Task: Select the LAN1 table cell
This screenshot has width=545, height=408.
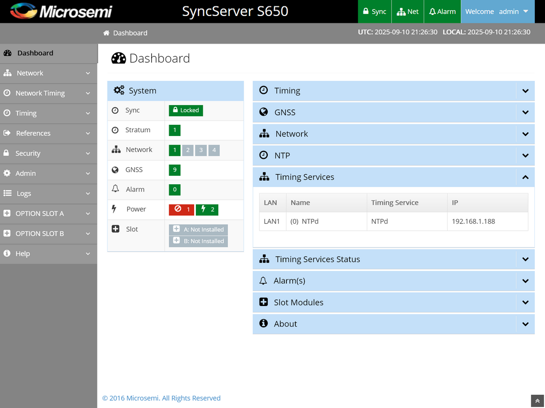Action: click(x=272, y=222)
